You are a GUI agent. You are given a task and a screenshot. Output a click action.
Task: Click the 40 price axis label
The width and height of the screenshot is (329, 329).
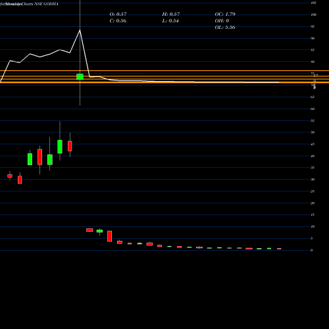313,156
